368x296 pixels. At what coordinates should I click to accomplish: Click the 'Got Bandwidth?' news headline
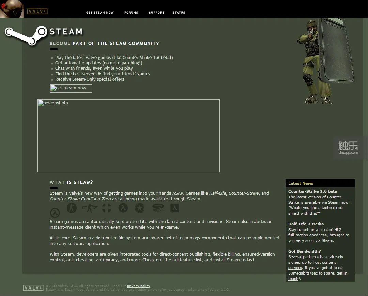[x=304, y=251]
